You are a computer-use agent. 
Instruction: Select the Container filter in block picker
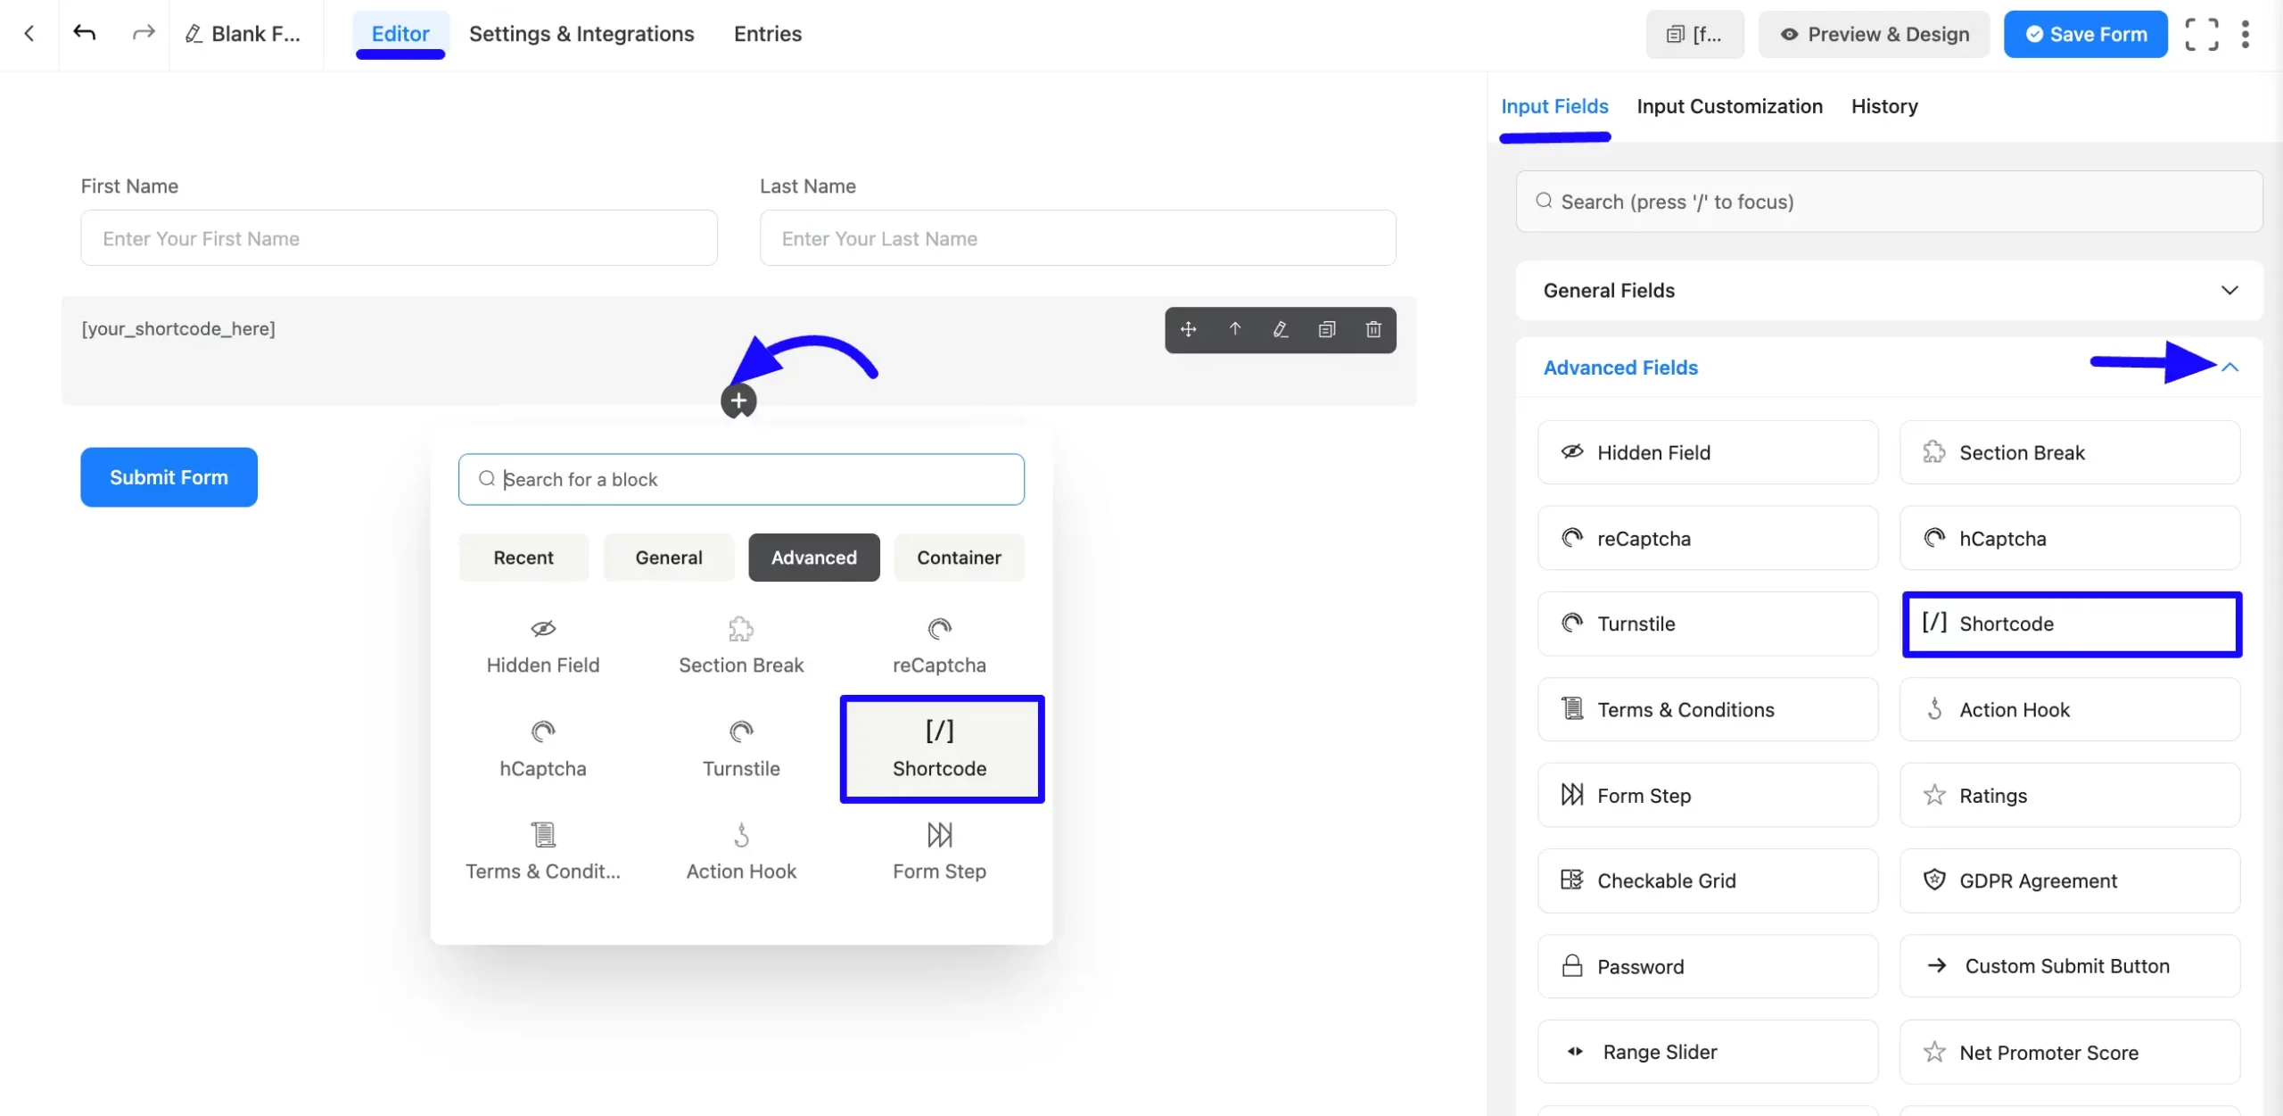pos(959,558)
